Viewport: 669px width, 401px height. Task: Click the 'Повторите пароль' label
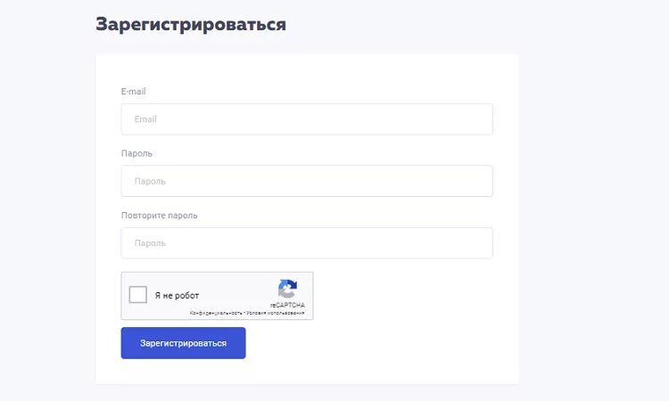pyautogui.click(x=159, y=216)
